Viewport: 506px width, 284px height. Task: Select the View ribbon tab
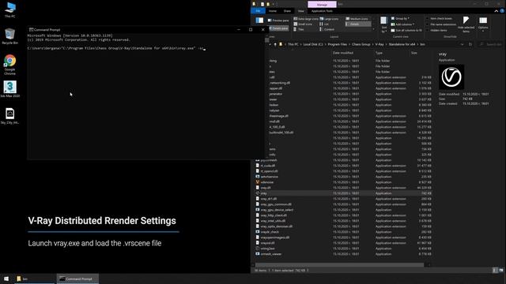[300, 11]
